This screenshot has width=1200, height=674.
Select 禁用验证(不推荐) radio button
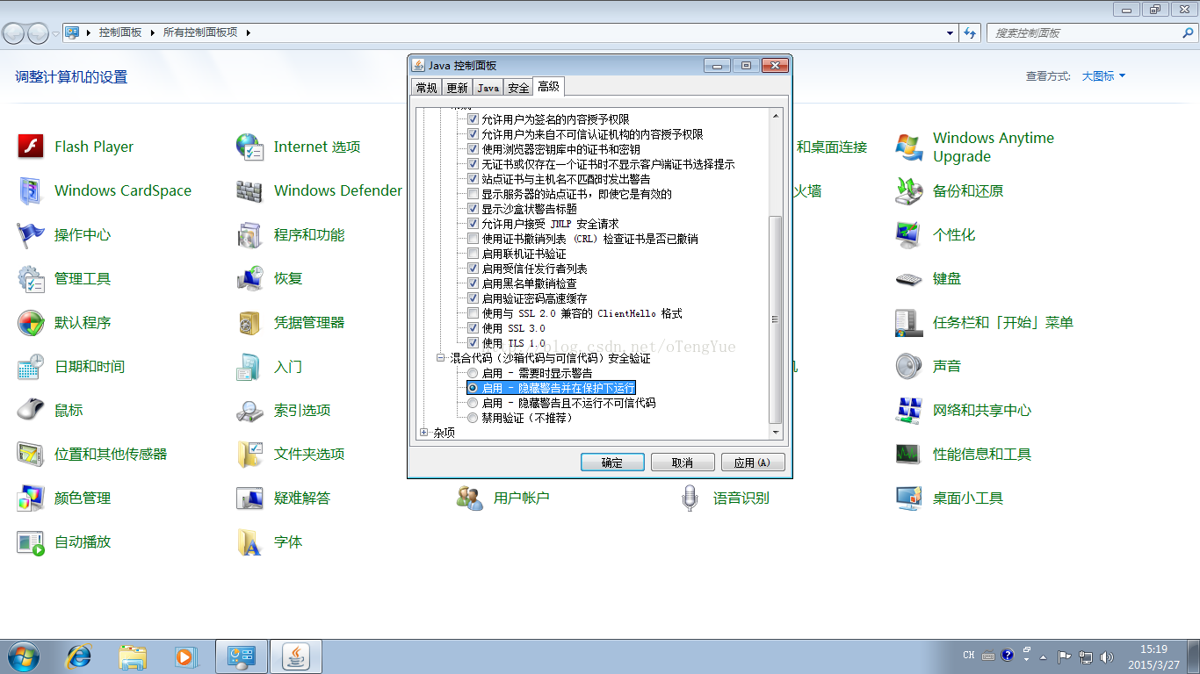(473, 418)
